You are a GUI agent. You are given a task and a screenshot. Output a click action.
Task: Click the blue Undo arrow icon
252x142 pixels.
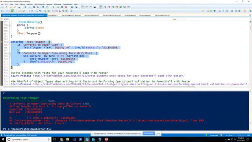[43, 7]
